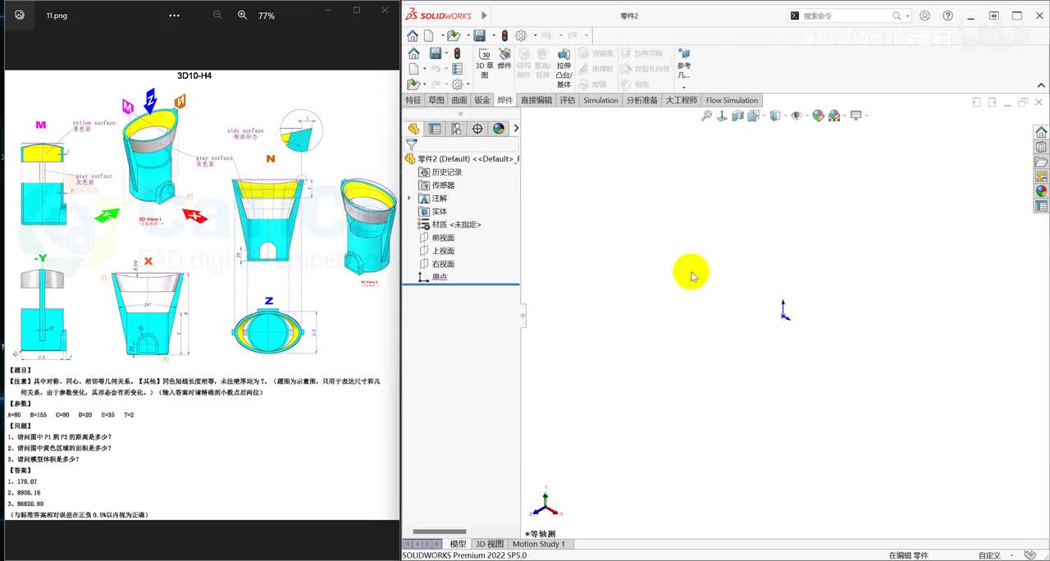Click 自定义 in the status bar
This screenshot has height=561, width=1050.
(990, 555)
